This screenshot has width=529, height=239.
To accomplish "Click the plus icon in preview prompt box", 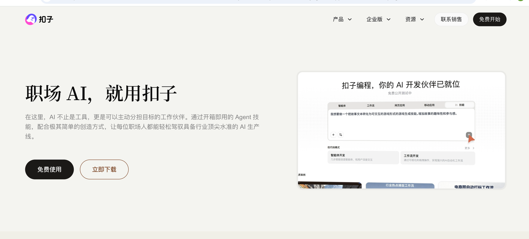I will pos(333,135).
